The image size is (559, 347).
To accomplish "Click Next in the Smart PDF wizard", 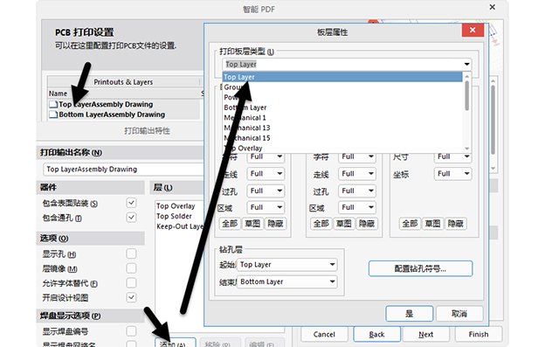I will click(x=425, y=335).
